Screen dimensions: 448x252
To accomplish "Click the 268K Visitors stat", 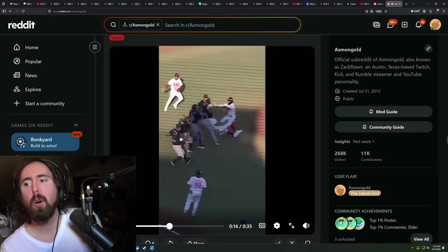I will (x=340, y=156).
